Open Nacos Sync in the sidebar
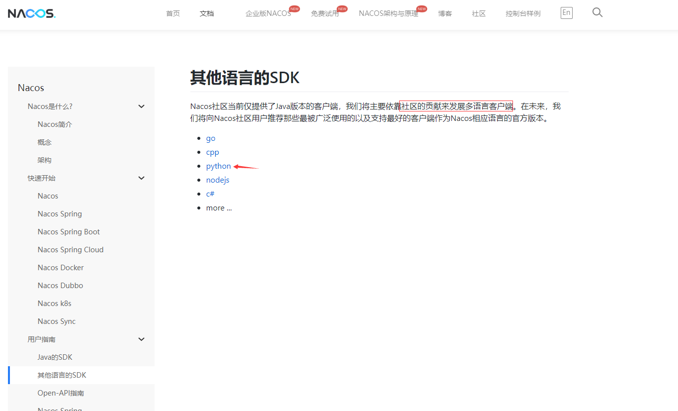678x411 pixels. coord(57,321)
